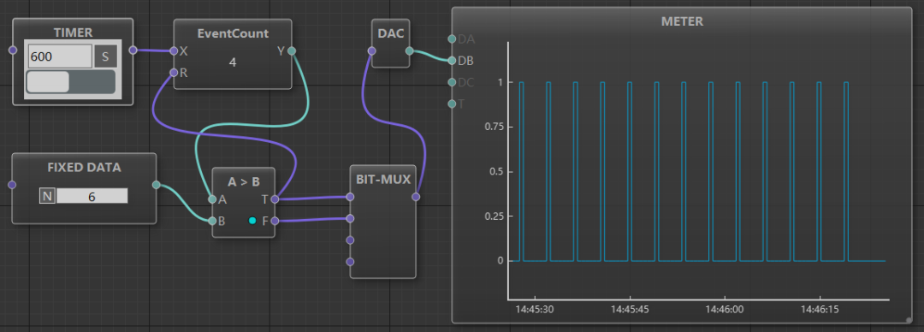Select the BIT-MUX block title
This screenshot has height=332, width=924.
pos(383,180)
